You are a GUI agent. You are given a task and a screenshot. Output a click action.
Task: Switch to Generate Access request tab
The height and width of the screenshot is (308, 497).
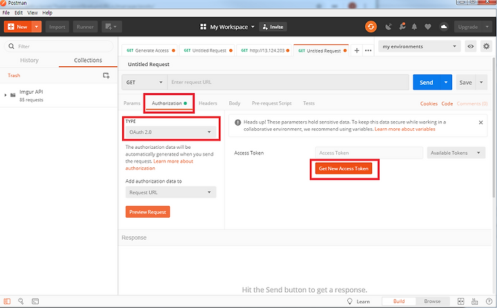[x=150, y=51]
